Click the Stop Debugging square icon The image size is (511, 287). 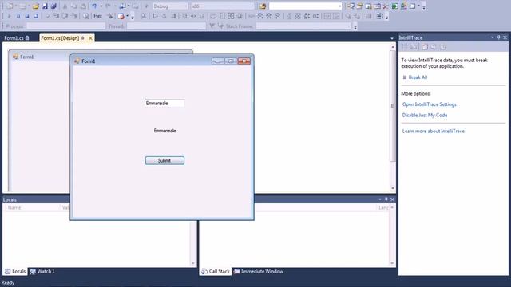coord(27,16)
